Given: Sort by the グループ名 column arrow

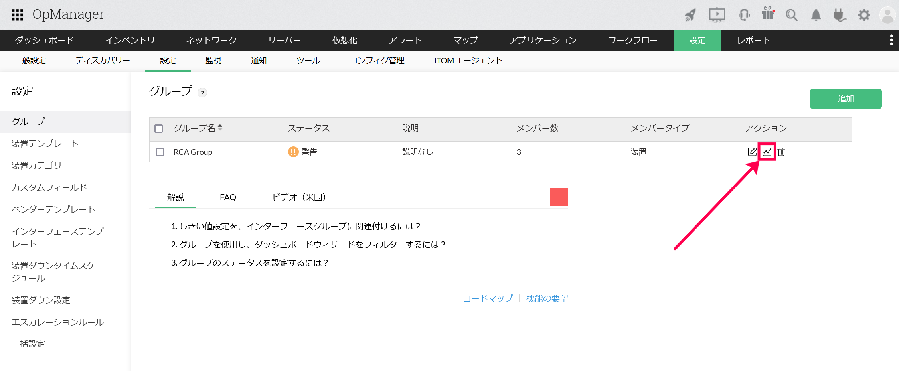Looking at the screenshot, I should coord(220,128).
